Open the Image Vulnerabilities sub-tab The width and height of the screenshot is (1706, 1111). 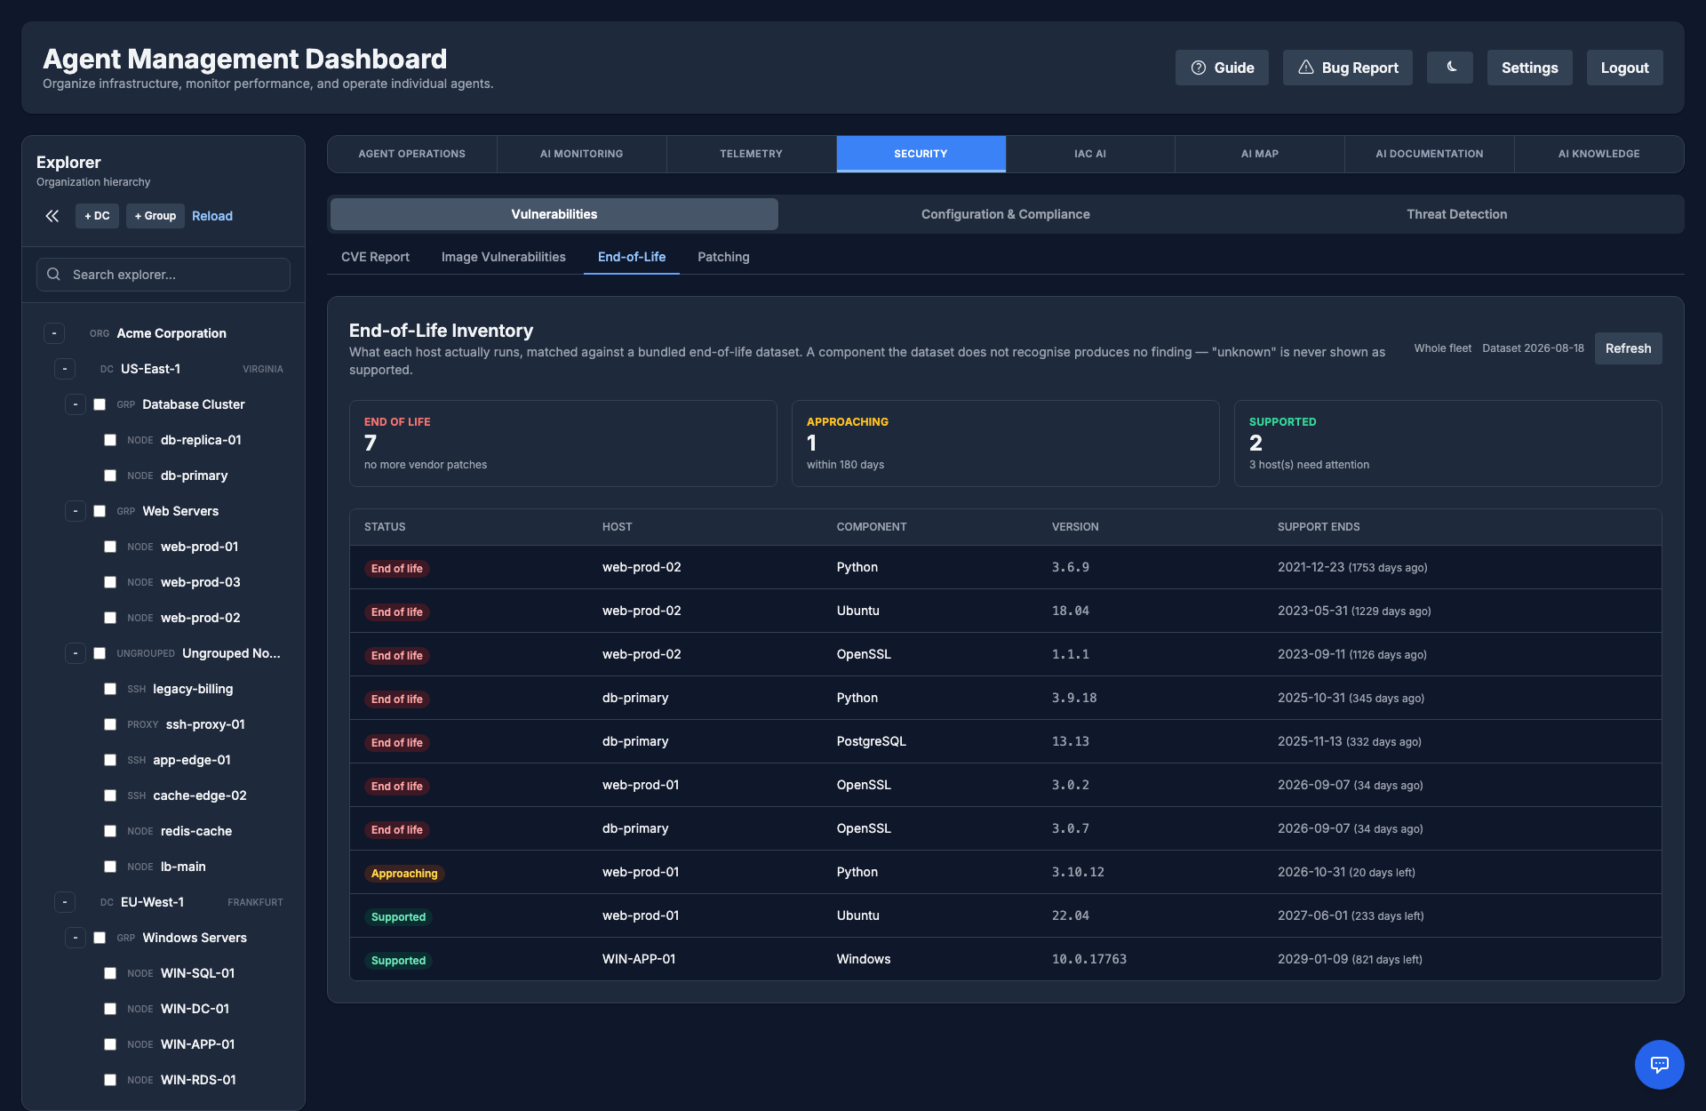503,257
